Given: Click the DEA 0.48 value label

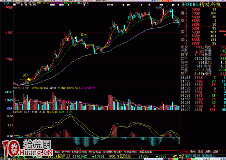Looking at the screenshot, I should [x=52, y=112].
